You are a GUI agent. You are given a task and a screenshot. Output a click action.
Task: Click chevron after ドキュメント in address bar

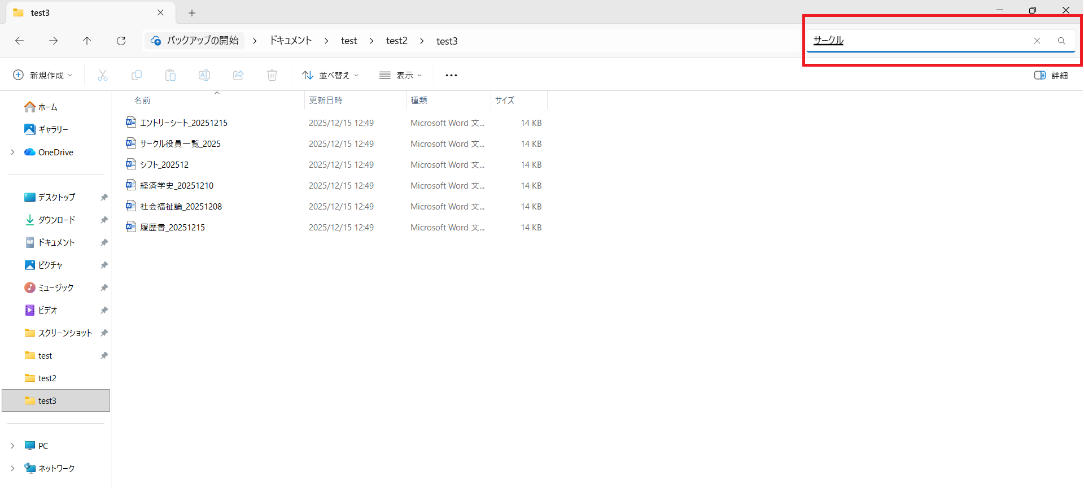point(326,41)
